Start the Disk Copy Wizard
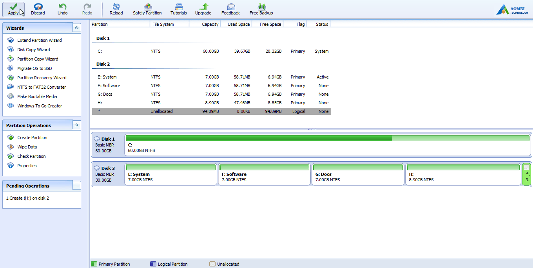 (34, 50)
